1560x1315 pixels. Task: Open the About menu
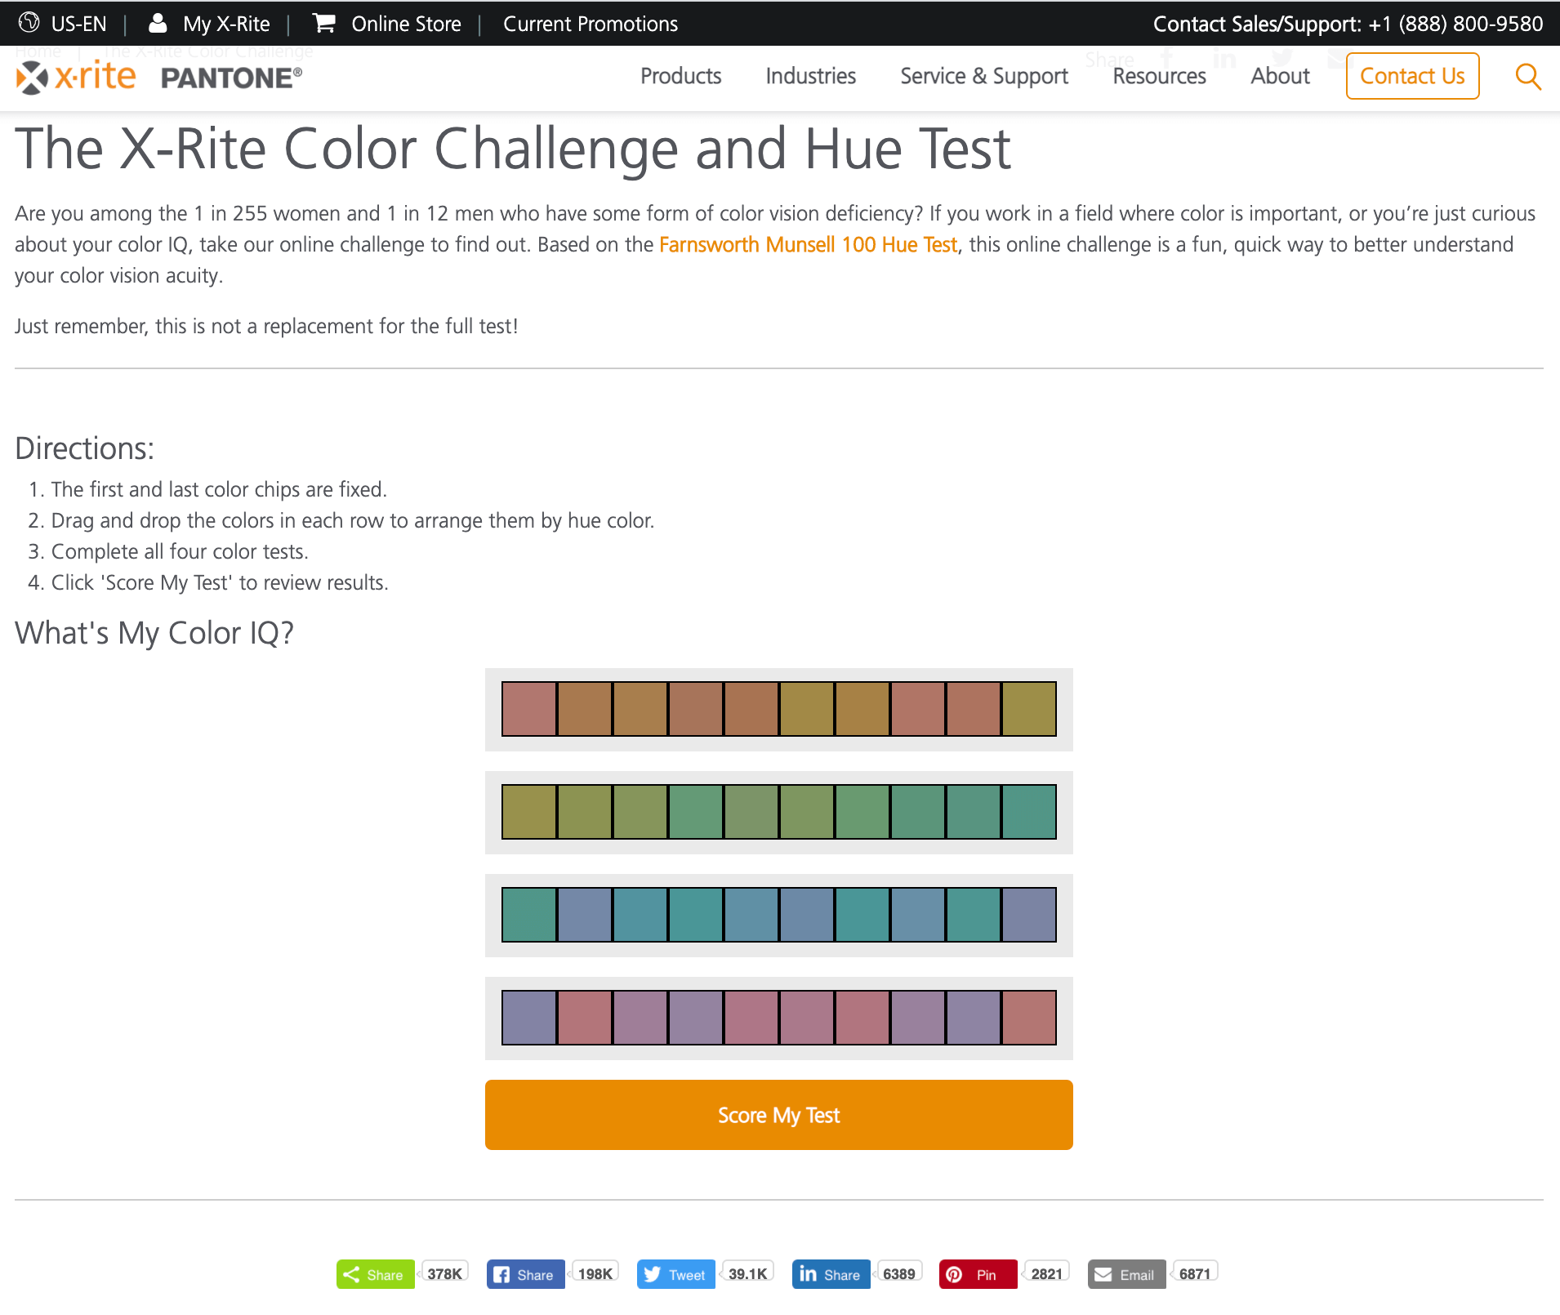1280,76
